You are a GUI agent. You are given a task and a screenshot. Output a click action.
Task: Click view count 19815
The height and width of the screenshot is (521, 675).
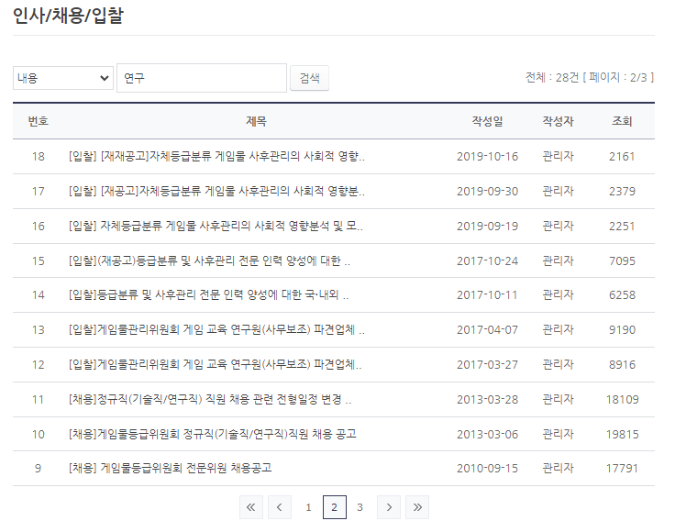[x=622, y=434]
